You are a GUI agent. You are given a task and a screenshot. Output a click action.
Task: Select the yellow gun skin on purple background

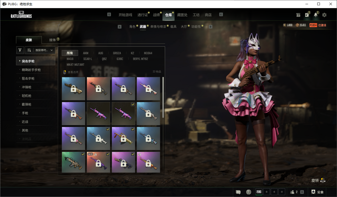click(x=123, y=138)
